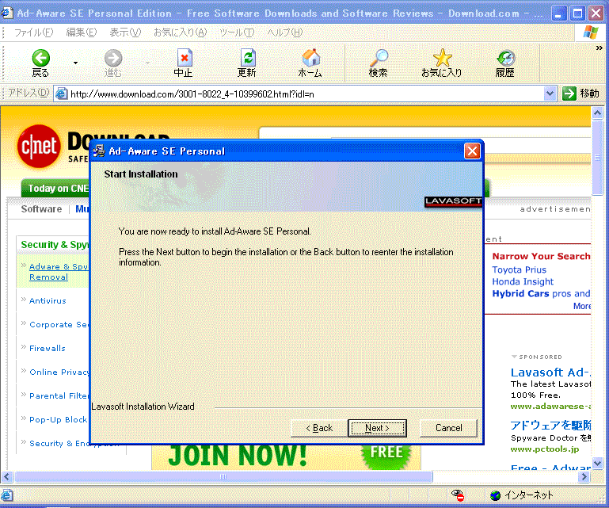Click the Lavasoft logo in wizard
Screen dimensions: 609x508
[x=453, y=201]
